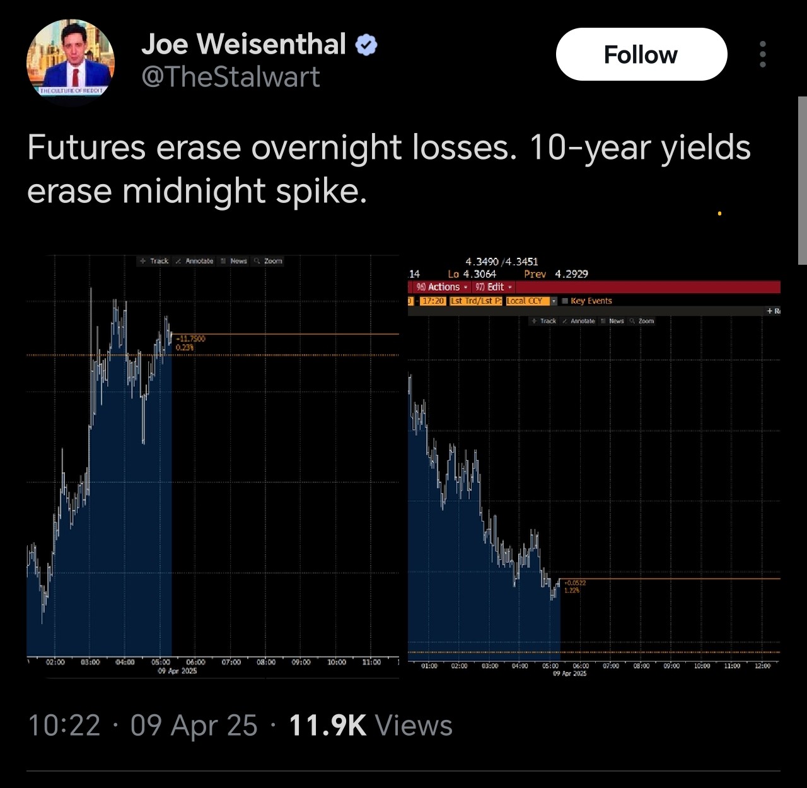Click the page scrollbar on right edge
Screen dimensions: 807x788
tap(802, 180)
